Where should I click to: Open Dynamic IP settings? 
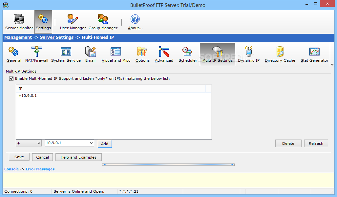click(249, 55)
